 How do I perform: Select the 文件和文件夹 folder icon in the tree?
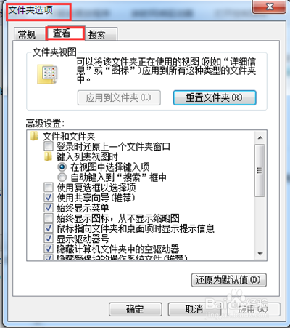(x=34, y=136)
